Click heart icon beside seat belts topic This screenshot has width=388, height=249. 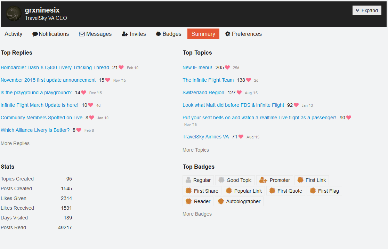(349, 117)
